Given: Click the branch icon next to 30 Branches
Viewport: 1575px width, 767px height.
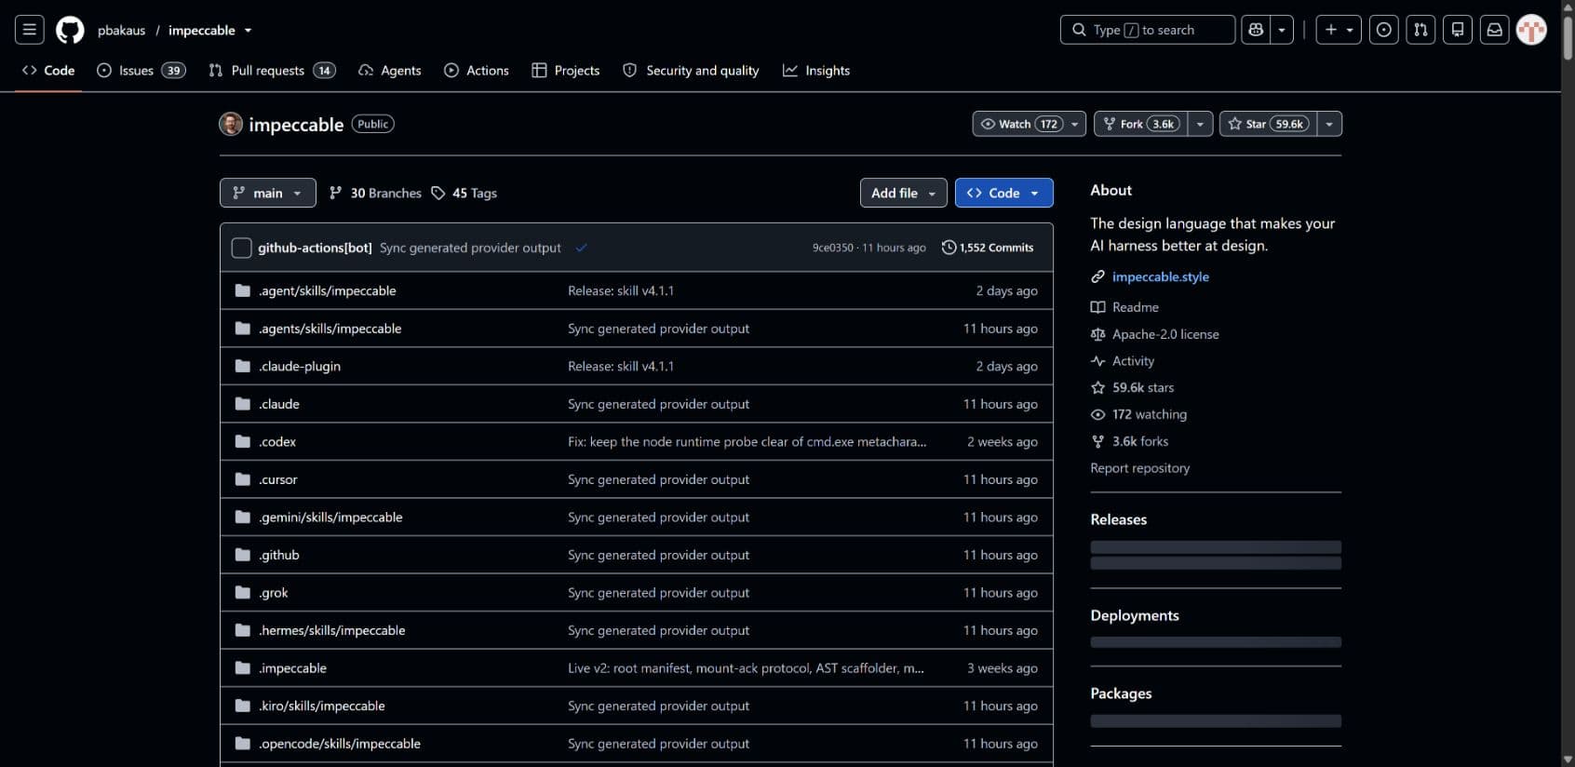Looking at the screenshot, I should 336,193.
